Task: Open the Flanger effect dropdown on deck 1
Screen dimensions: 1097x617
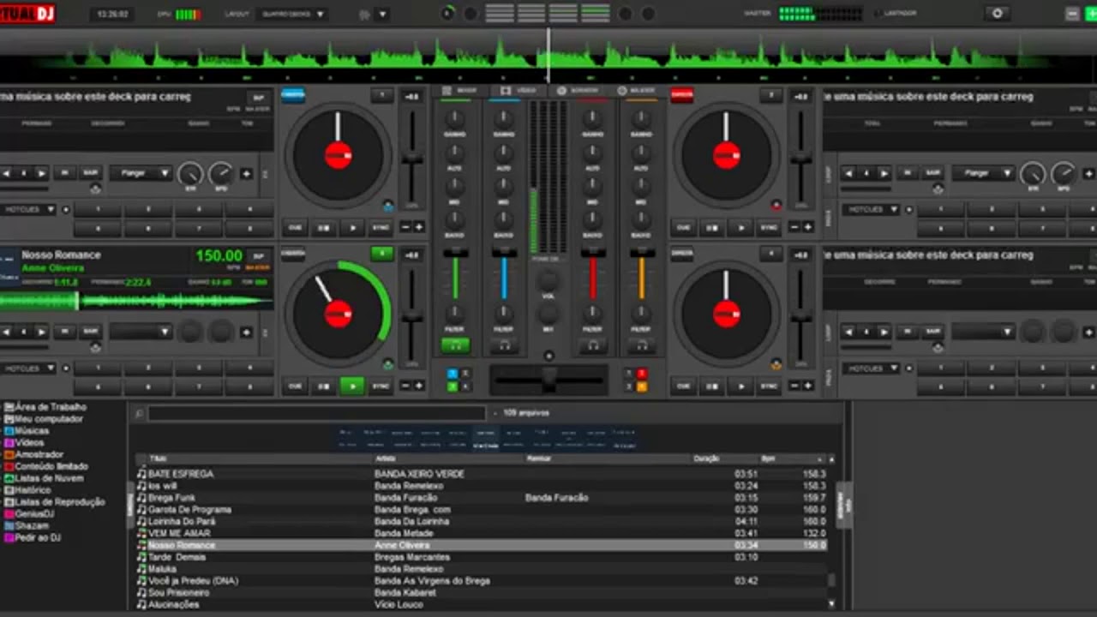Action: point(141,173)
